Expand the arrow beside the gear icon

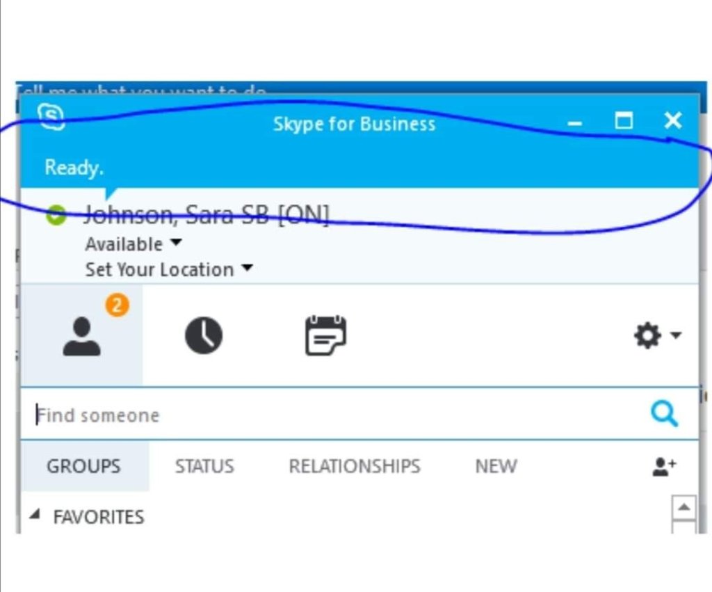click(675, 336)
